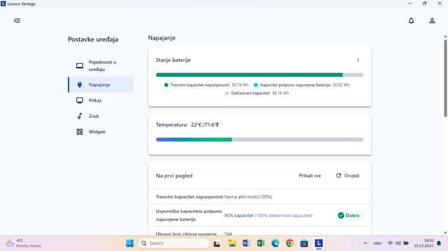Click the volume speaker tray icon
Viewport: 448px width, 251px height.
398,243
